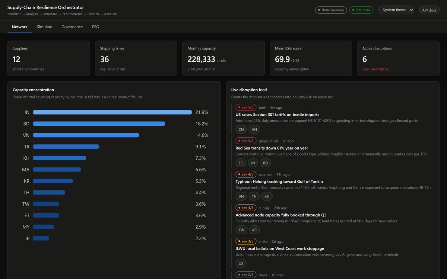
Task: Click the ET capacity bar
Action: click(x=46, y=215)
